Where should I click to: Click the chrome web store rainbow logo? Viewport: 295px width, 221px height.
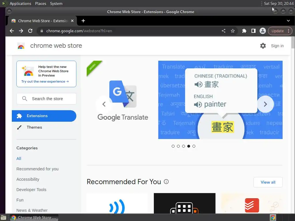[x=21, y=46]
